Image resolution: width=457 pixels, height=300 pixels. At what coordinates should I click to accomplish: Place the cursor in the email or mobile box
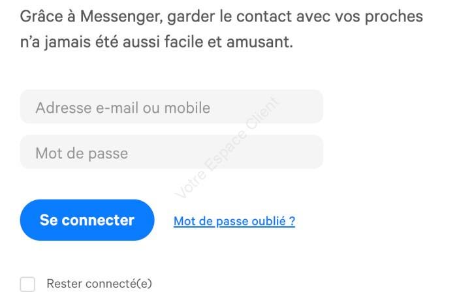point(171,106)
